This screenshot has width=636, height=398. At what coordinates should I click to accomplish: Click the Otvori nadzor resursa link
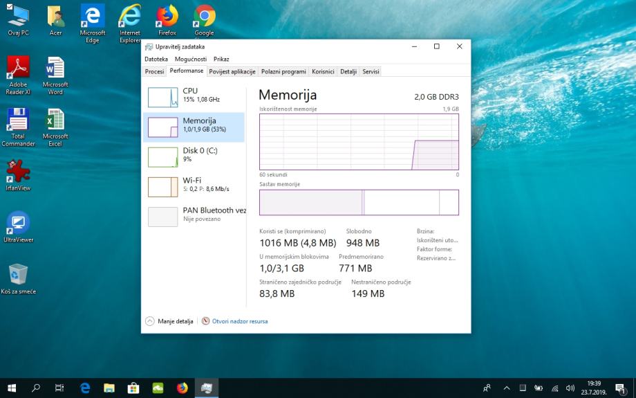click(239, 321)
